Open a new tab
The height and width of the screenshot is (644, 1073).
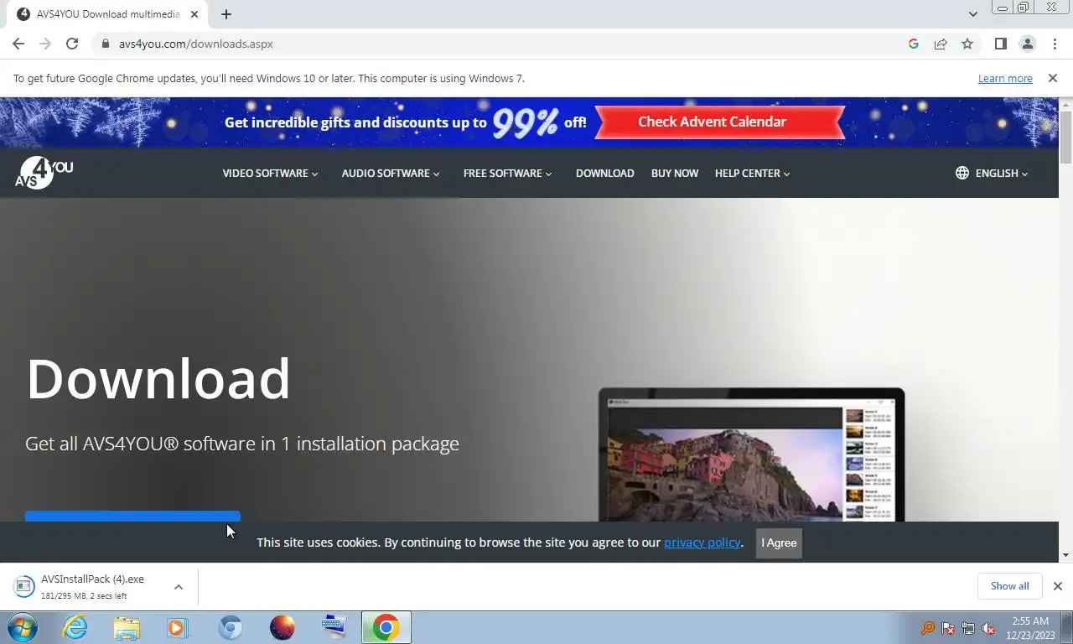[226, 14]
